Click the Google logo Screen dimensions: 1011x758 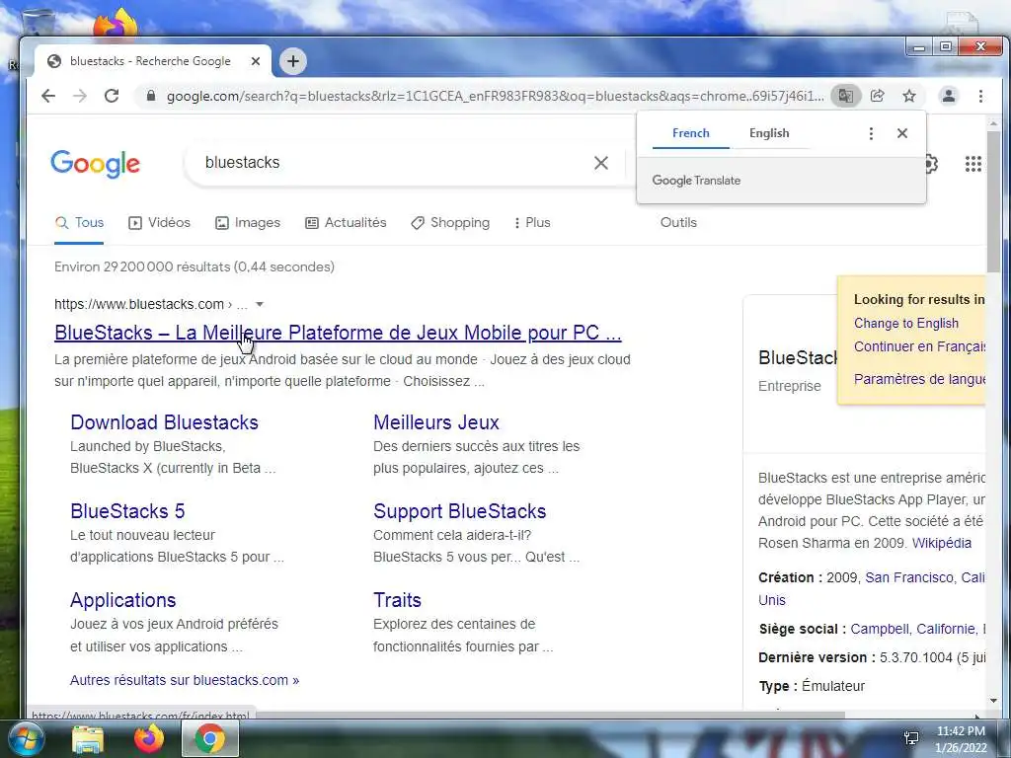(96, 164)
